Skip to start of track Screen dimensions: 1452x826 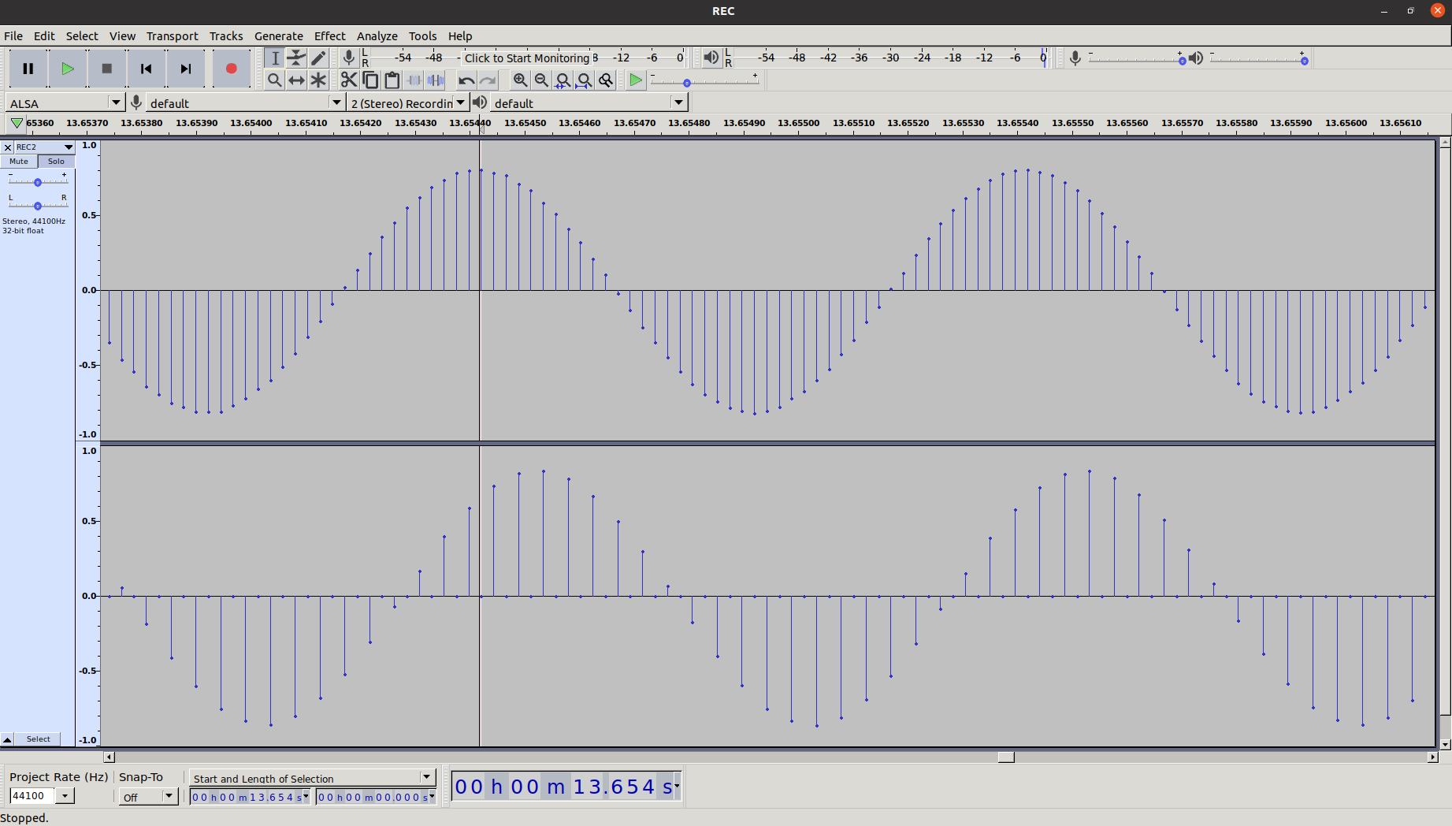pyautogui.click(x=147, y=69)
